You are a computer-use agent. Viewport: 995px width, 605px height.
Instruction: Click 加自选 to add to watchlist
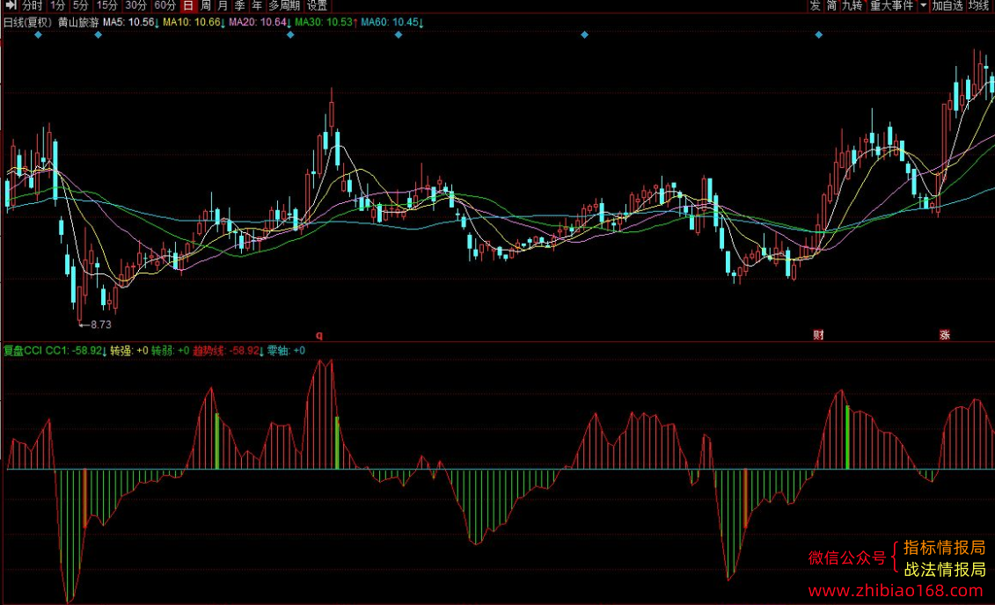(x=947, y=5)
